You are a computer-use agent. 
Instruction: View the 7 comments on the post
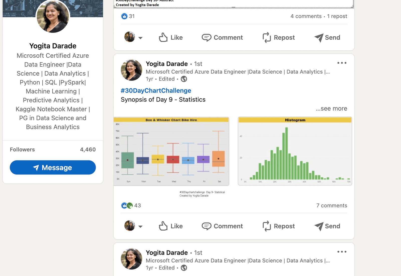pos(332,206)
